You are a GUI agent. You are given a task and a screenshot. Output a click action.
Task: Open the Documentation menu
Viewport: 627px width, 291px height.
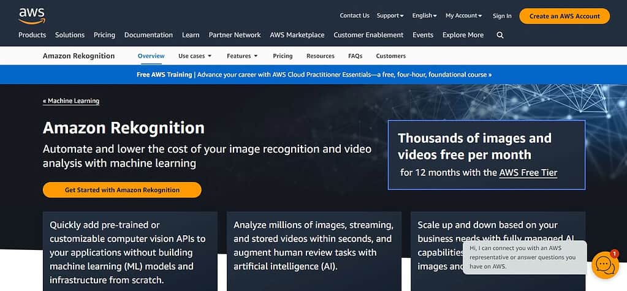pos(148,35)
